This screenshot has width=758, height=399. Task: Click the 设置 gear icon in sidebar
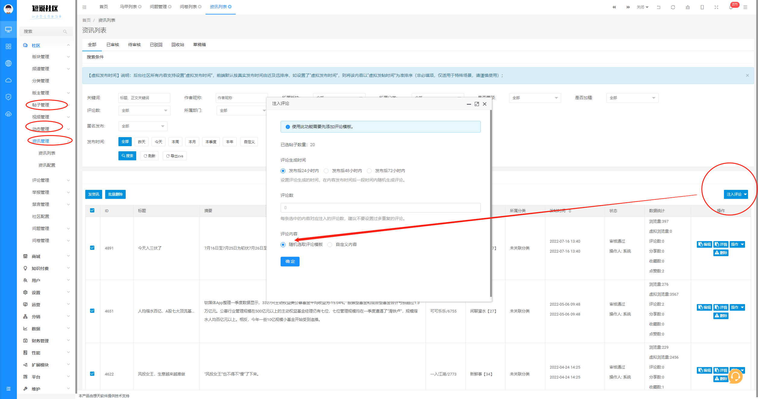25,292
